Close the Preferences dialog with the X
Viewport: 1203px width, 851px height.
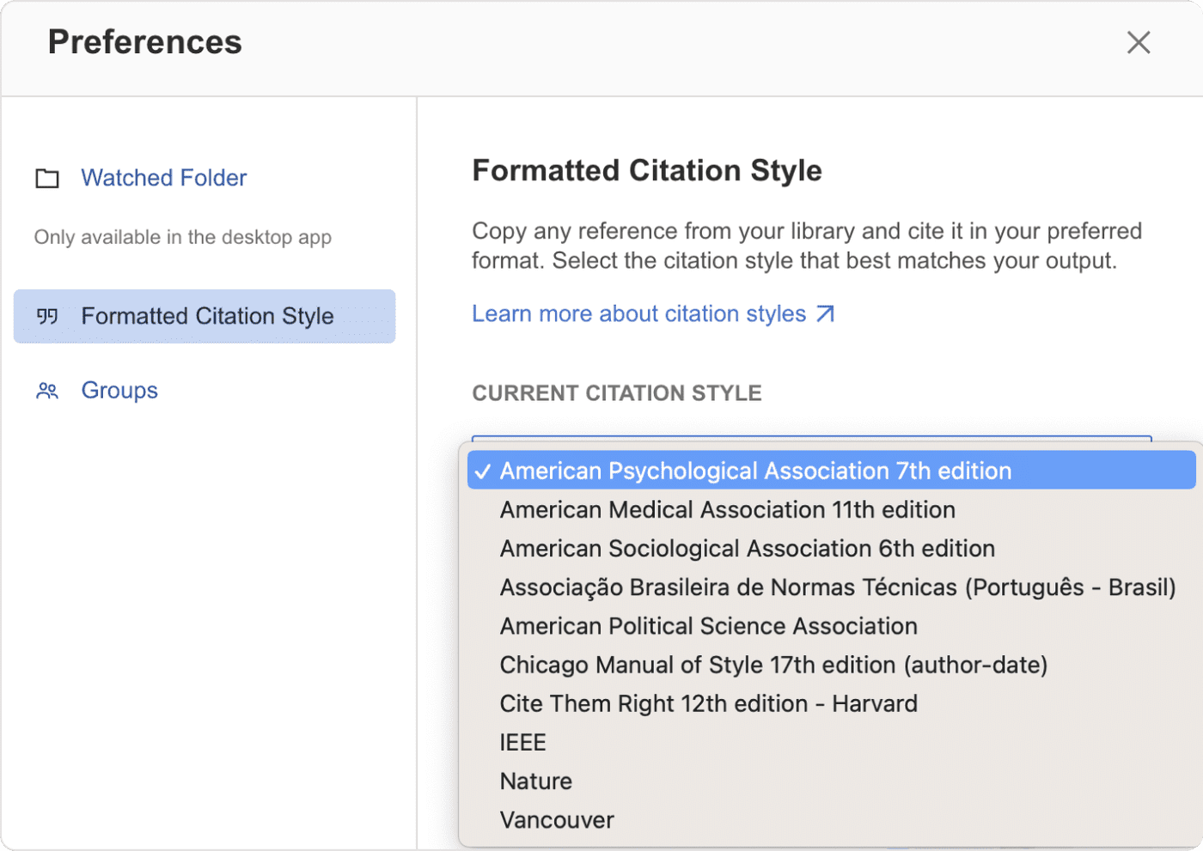pos(1139,42)
